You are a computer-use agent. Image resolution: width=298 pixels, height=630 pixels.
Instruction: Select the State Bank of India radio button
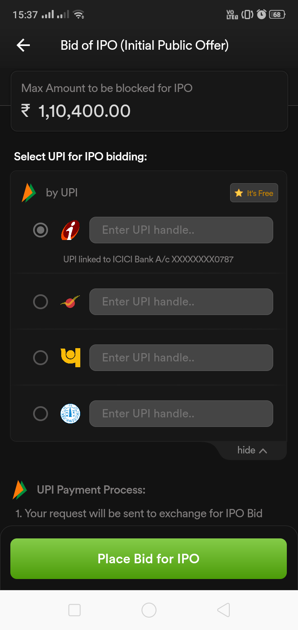(41, 414)
